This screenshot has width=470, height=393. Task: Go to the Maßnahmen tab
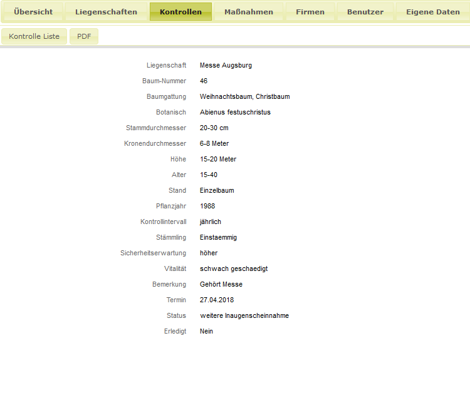pyautogui.click(x=249, y=12)
